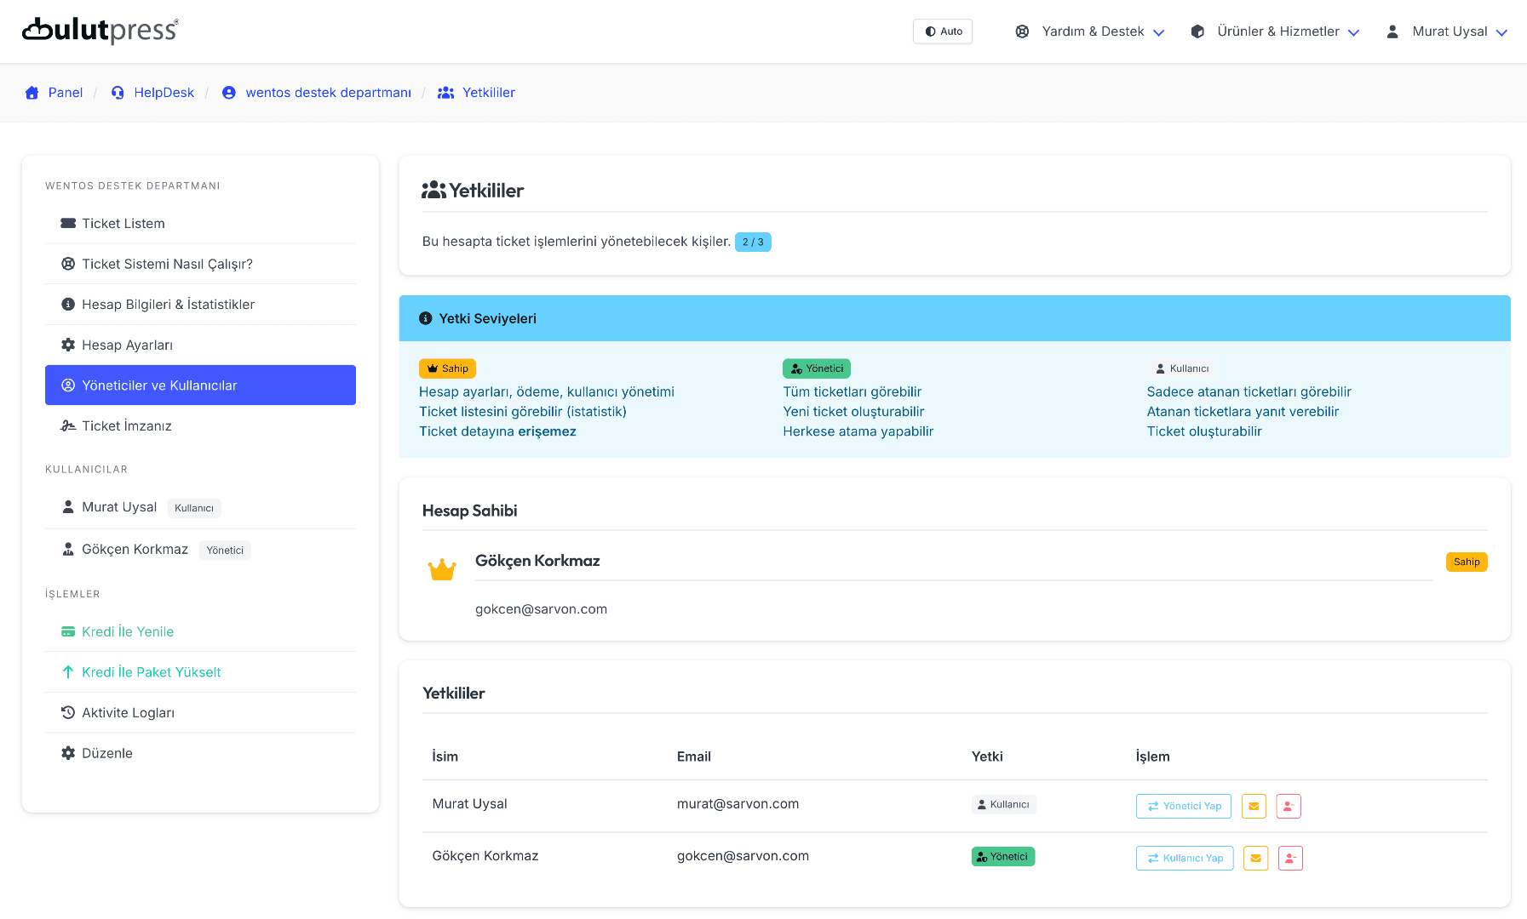Click the headset icon next to HelpDesk
1527x919 pixels.
(x=118, y=93)
